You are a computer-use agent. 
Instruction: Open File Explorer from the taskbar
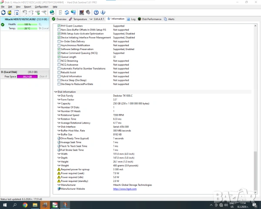pyautogui.click(x=35, y=204)
